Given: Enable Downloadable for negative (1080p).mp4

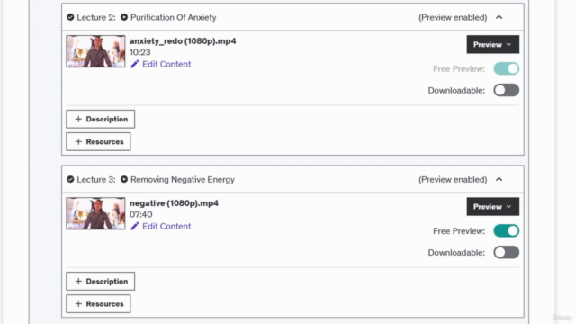Looking at the screenshot, I should (506, 252).
